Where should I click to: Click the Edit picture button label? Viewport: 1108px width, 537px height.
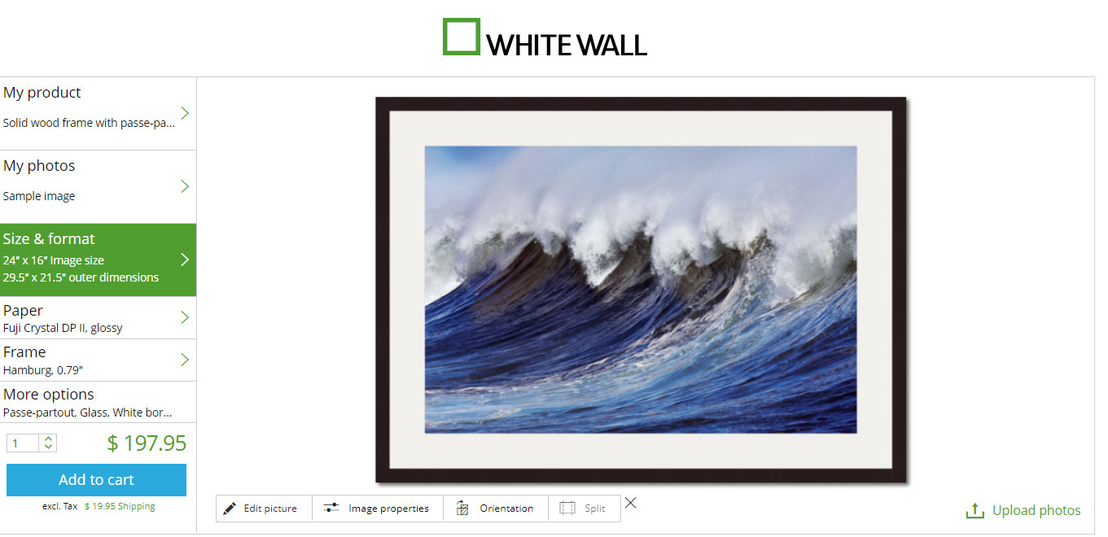pyautogui.click(x=270, y=509)
